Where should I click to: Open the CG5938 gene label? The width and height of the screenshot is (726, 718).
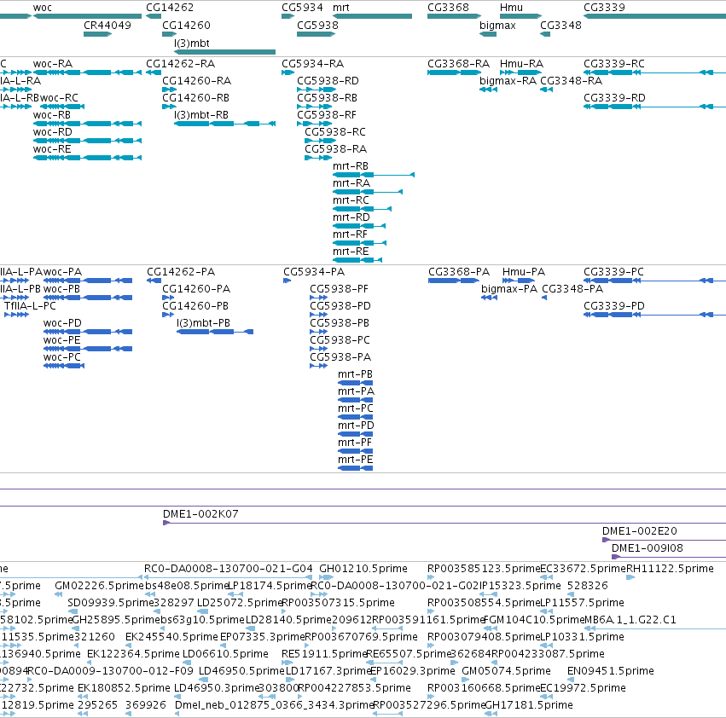click(317, 25)
